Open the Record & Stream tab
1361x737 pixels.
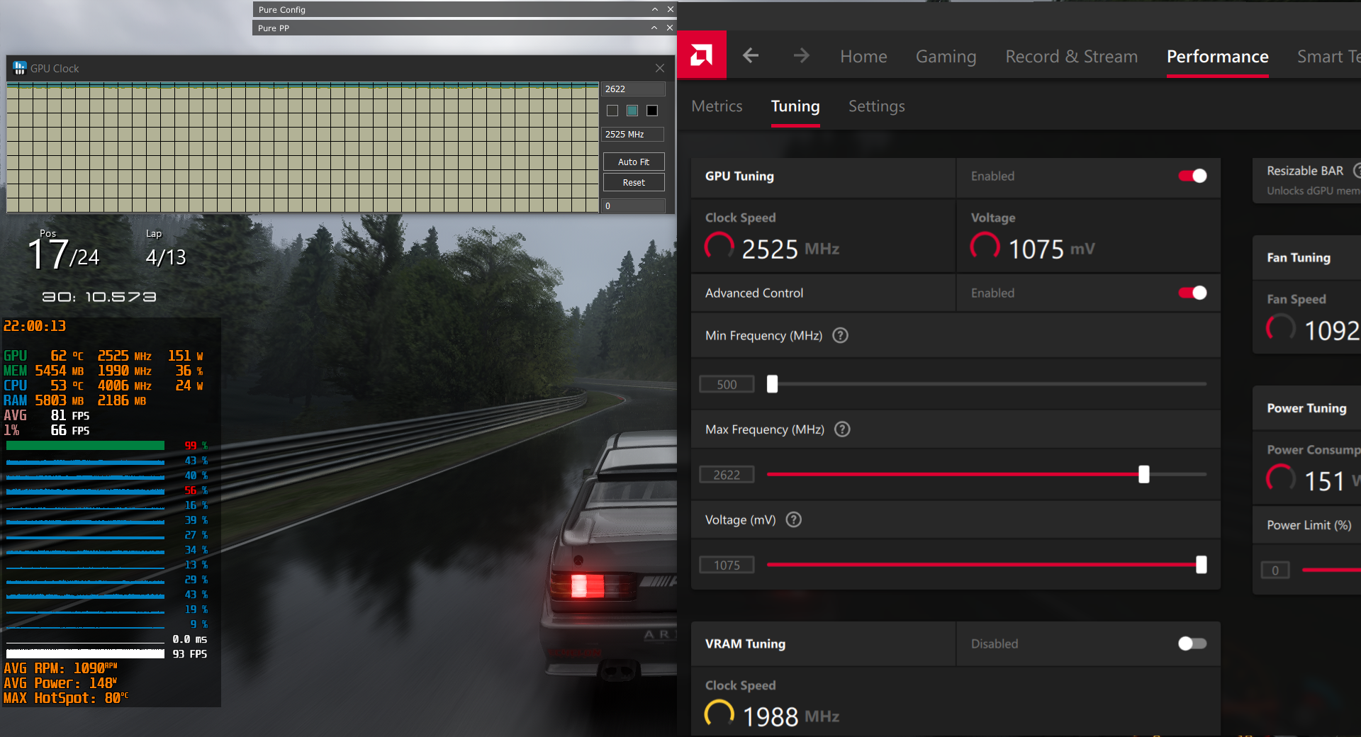click(x=1071, y=56)
